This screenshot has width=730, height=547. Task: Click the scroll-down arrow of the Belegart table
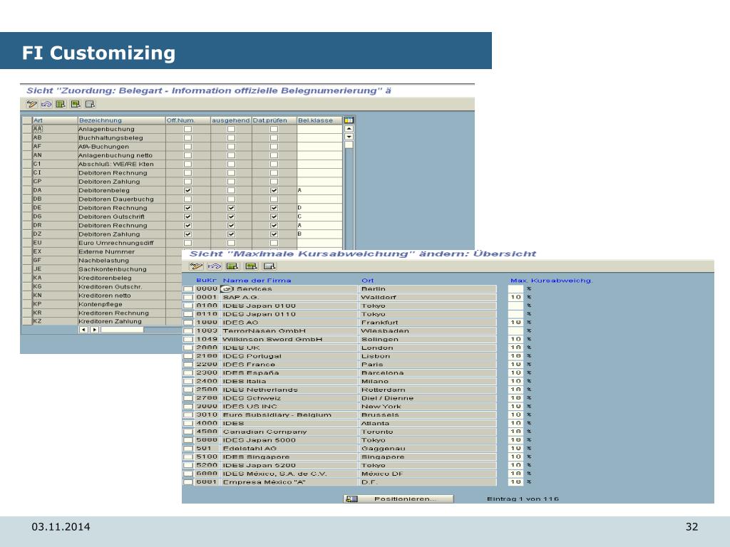pos(349,137)
